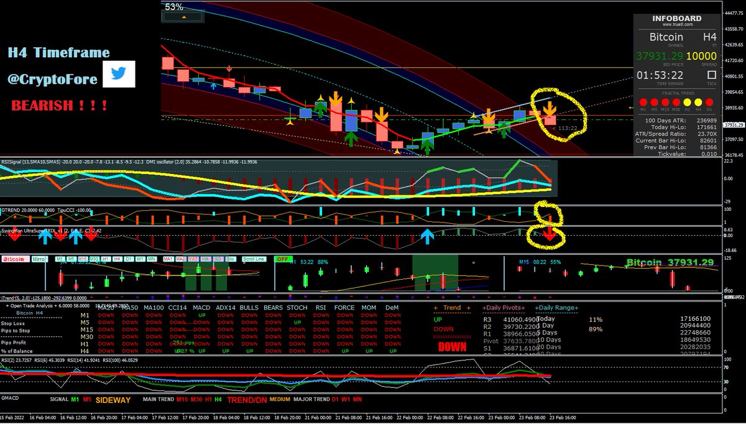746x424 pixels.
Task: Toggle the SD overlay button
Action: [x=218, y=259]
